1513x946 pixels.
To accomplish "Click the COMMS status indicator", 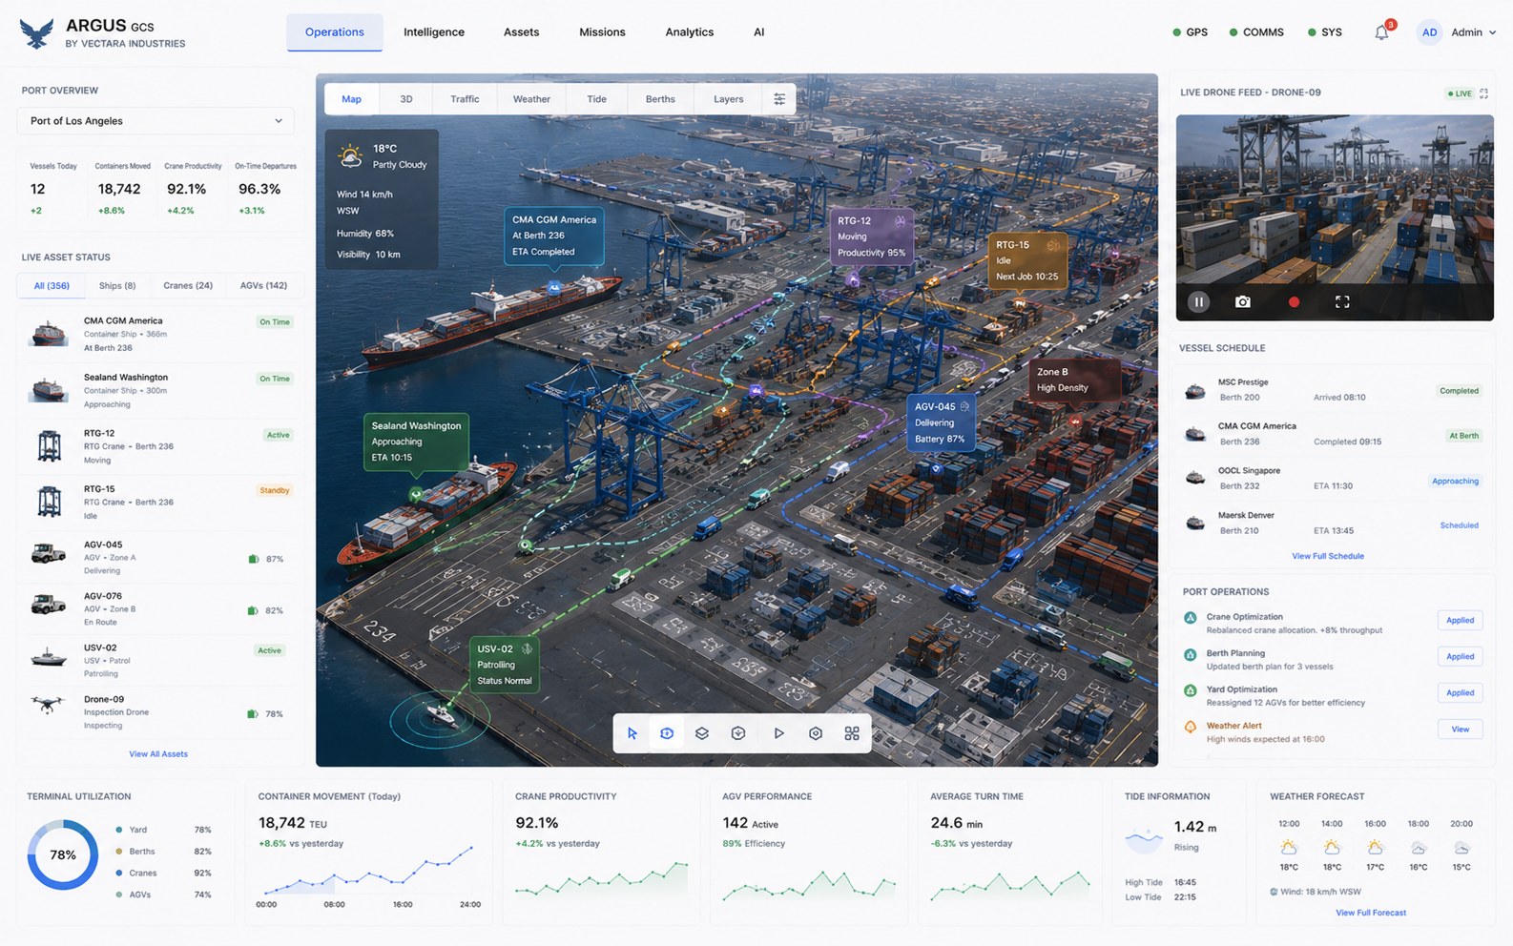I will [x=1256, y=32].
